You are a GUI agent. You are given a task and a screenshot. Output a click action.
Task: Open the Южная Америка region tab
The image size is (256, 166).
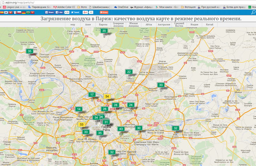coord(134,25)
